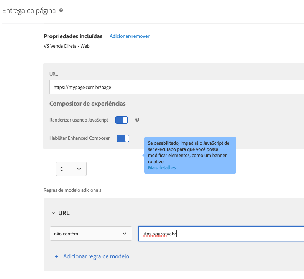Click help icon next to Renderizar usando JavaScript
Viewport: 304px width, 279px height.
tap(137, 120)
